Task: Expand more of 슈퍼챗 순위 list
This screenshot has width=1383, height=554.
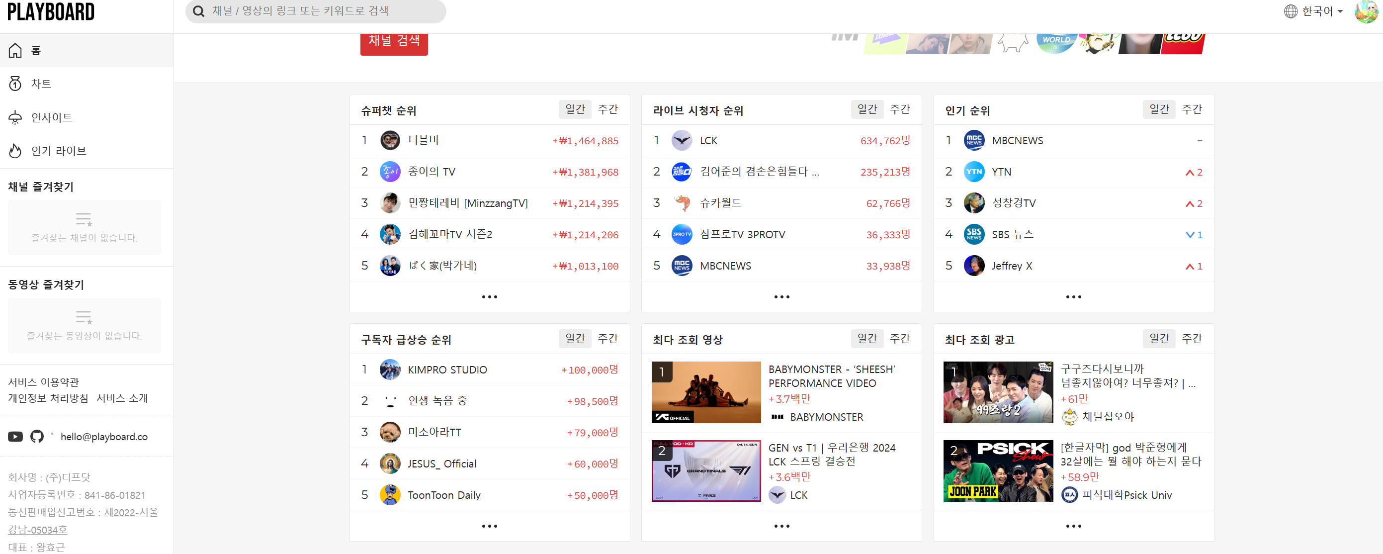Action: point(490,297)
